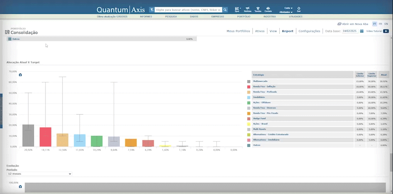Play the Vídeo Tutorial button
The image size is (393, 194).
386,31
